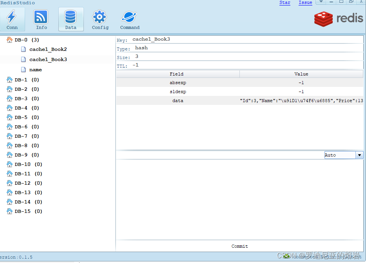Click the cache1_Book2 file icon
The height and width of the screenshot is (263, 366).
[24, 49]
